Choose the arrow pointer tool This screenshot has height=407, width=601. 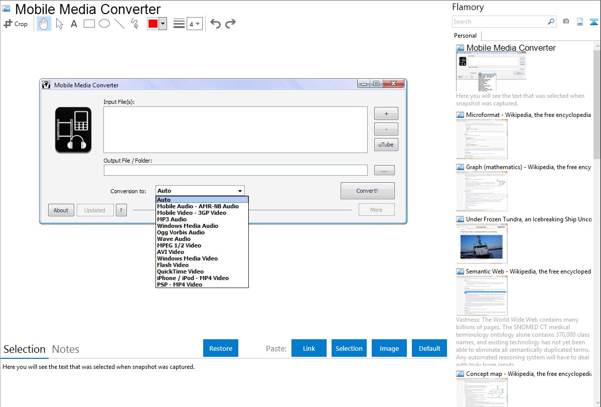click(59, 24)
